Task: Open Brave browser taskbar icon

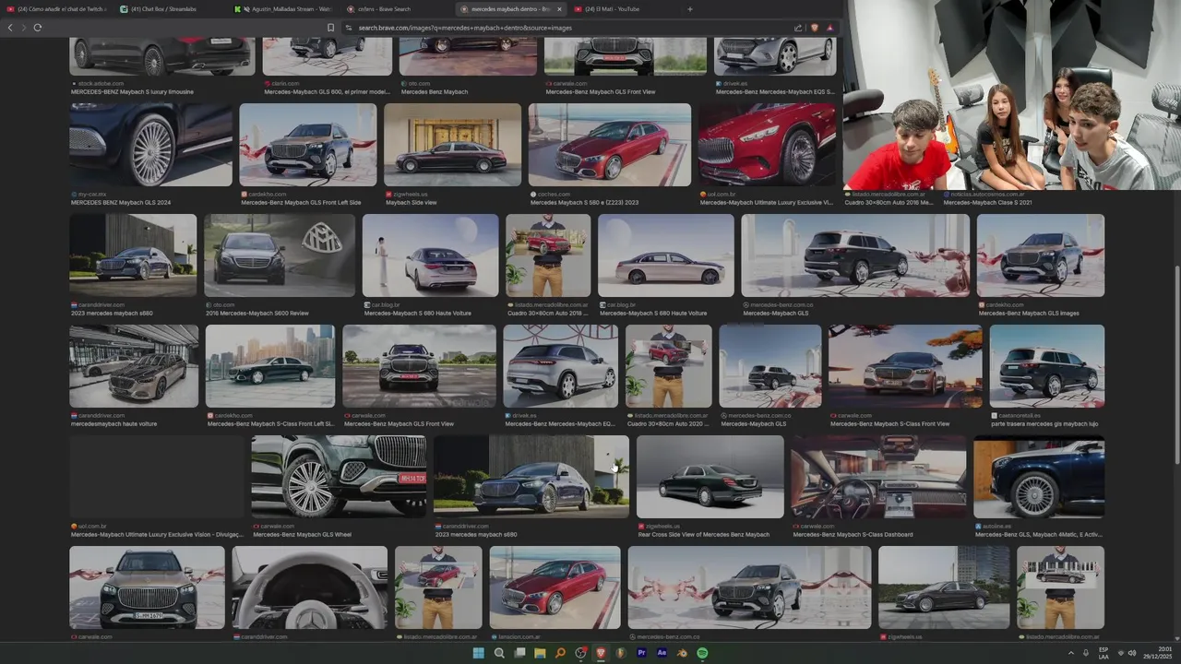Action: pyautogui.click(x=601, y=653)
